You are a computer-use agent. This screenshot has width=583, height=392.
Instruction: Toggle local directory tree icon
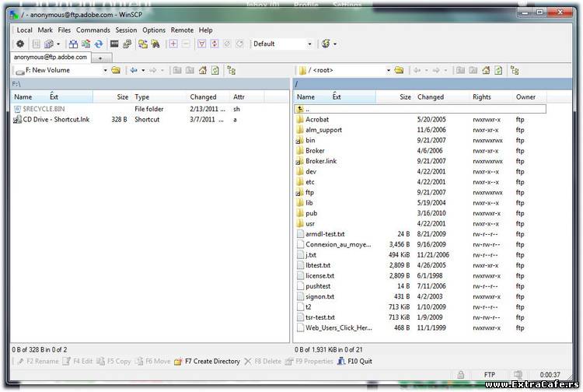(232, 70)
